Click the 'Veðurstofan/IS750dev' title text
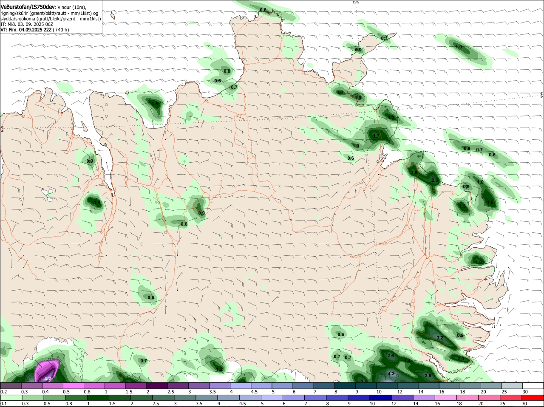Image resolution: width=544 pixels, height=407 pixels. [x=28, y=7]
